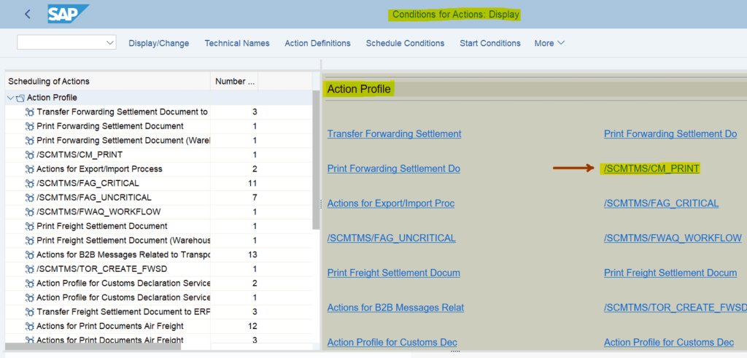The height and width of the screenshot is (358, 747).
Task: Collapse the Action Profile tree node
Action: coord(9,98)
